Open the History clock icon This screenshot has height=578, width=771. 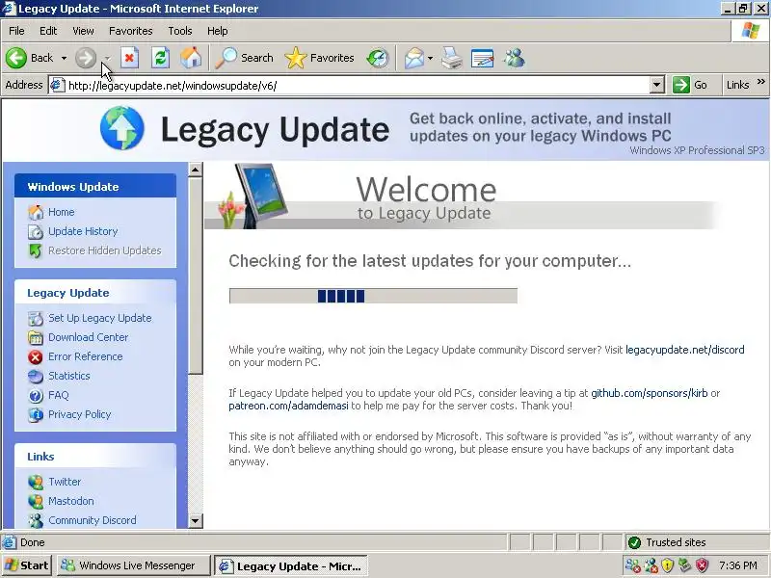pyautogui.click(x=378, y=58)
